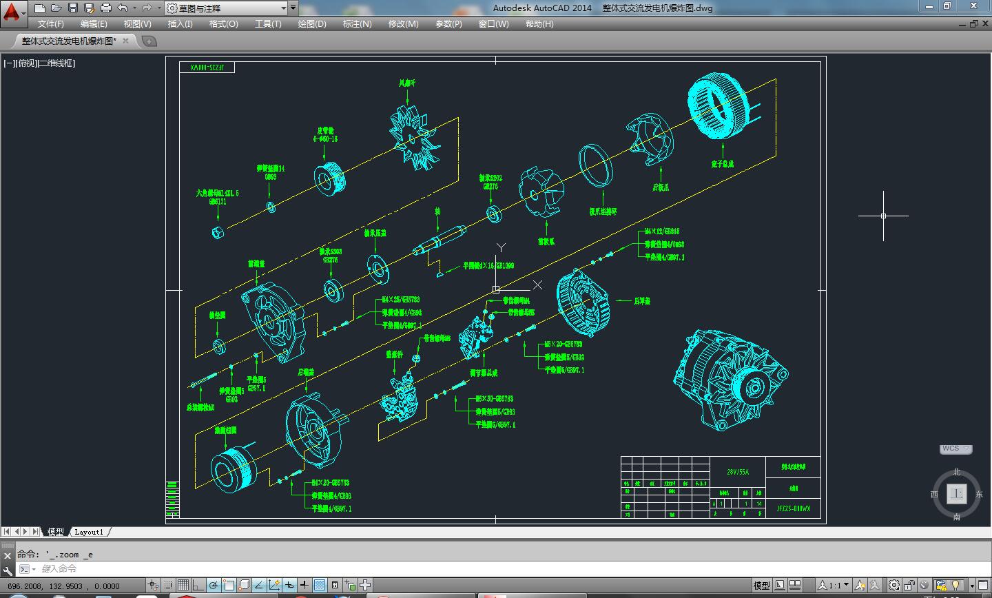992x598 pixels.
Task: Click the coordinates readout 696.2008, 132.9503
Action: [64, 586]
